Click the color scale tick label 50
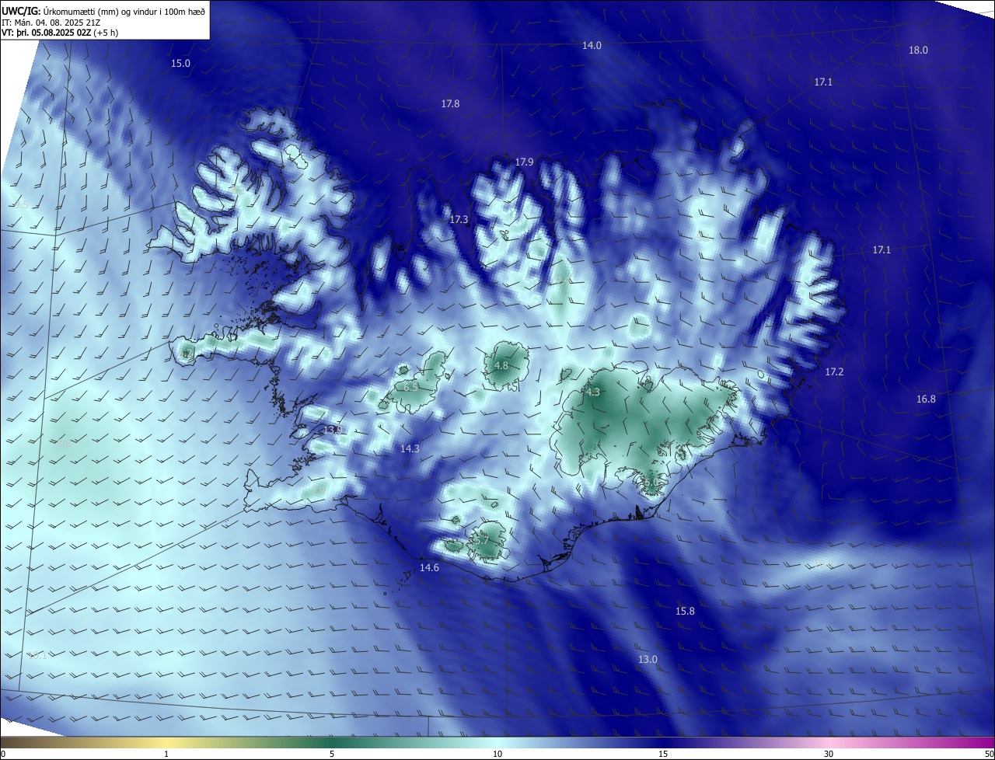The image size is (995, 760). coord(989,755)
